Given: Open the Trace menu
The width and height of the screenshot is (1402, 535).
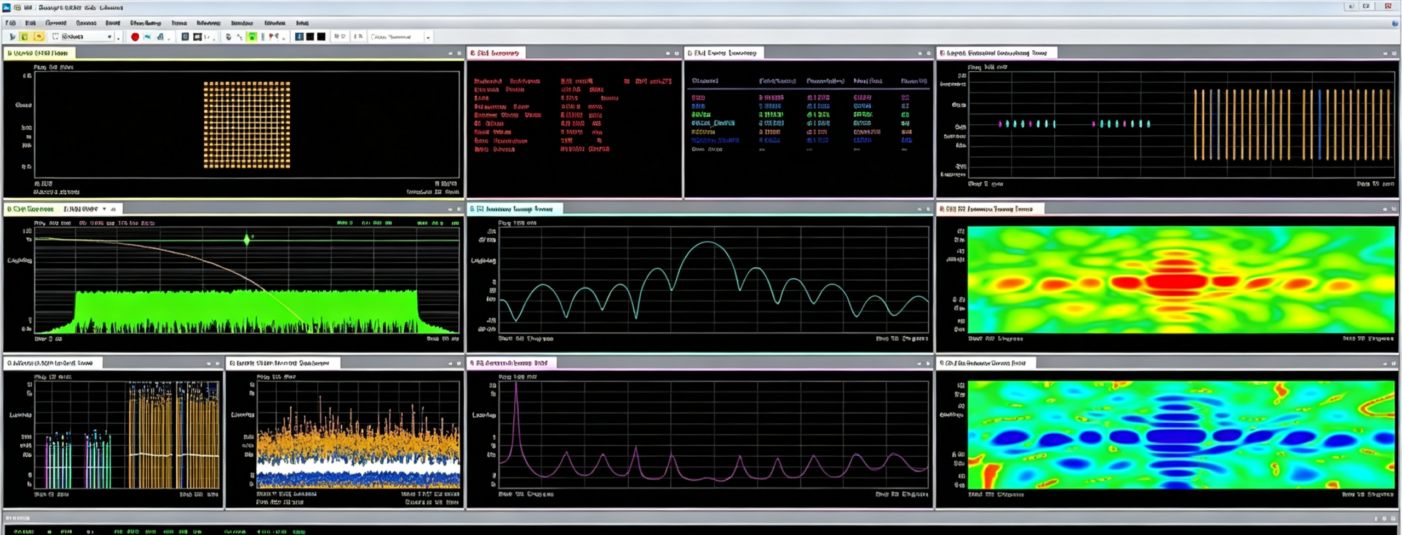Looking at the screenshot, I should (179, 23).
